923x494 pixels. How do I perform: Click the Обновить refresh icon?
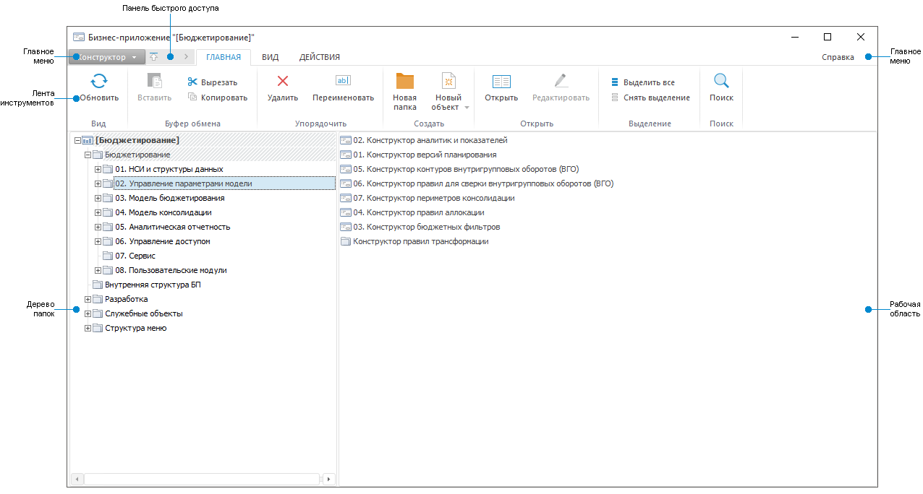pyautogui.click(x=99, y=81)
